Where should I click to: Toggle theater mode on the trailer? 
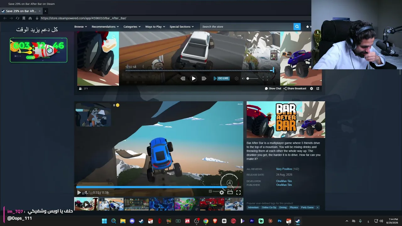point(230,192)
